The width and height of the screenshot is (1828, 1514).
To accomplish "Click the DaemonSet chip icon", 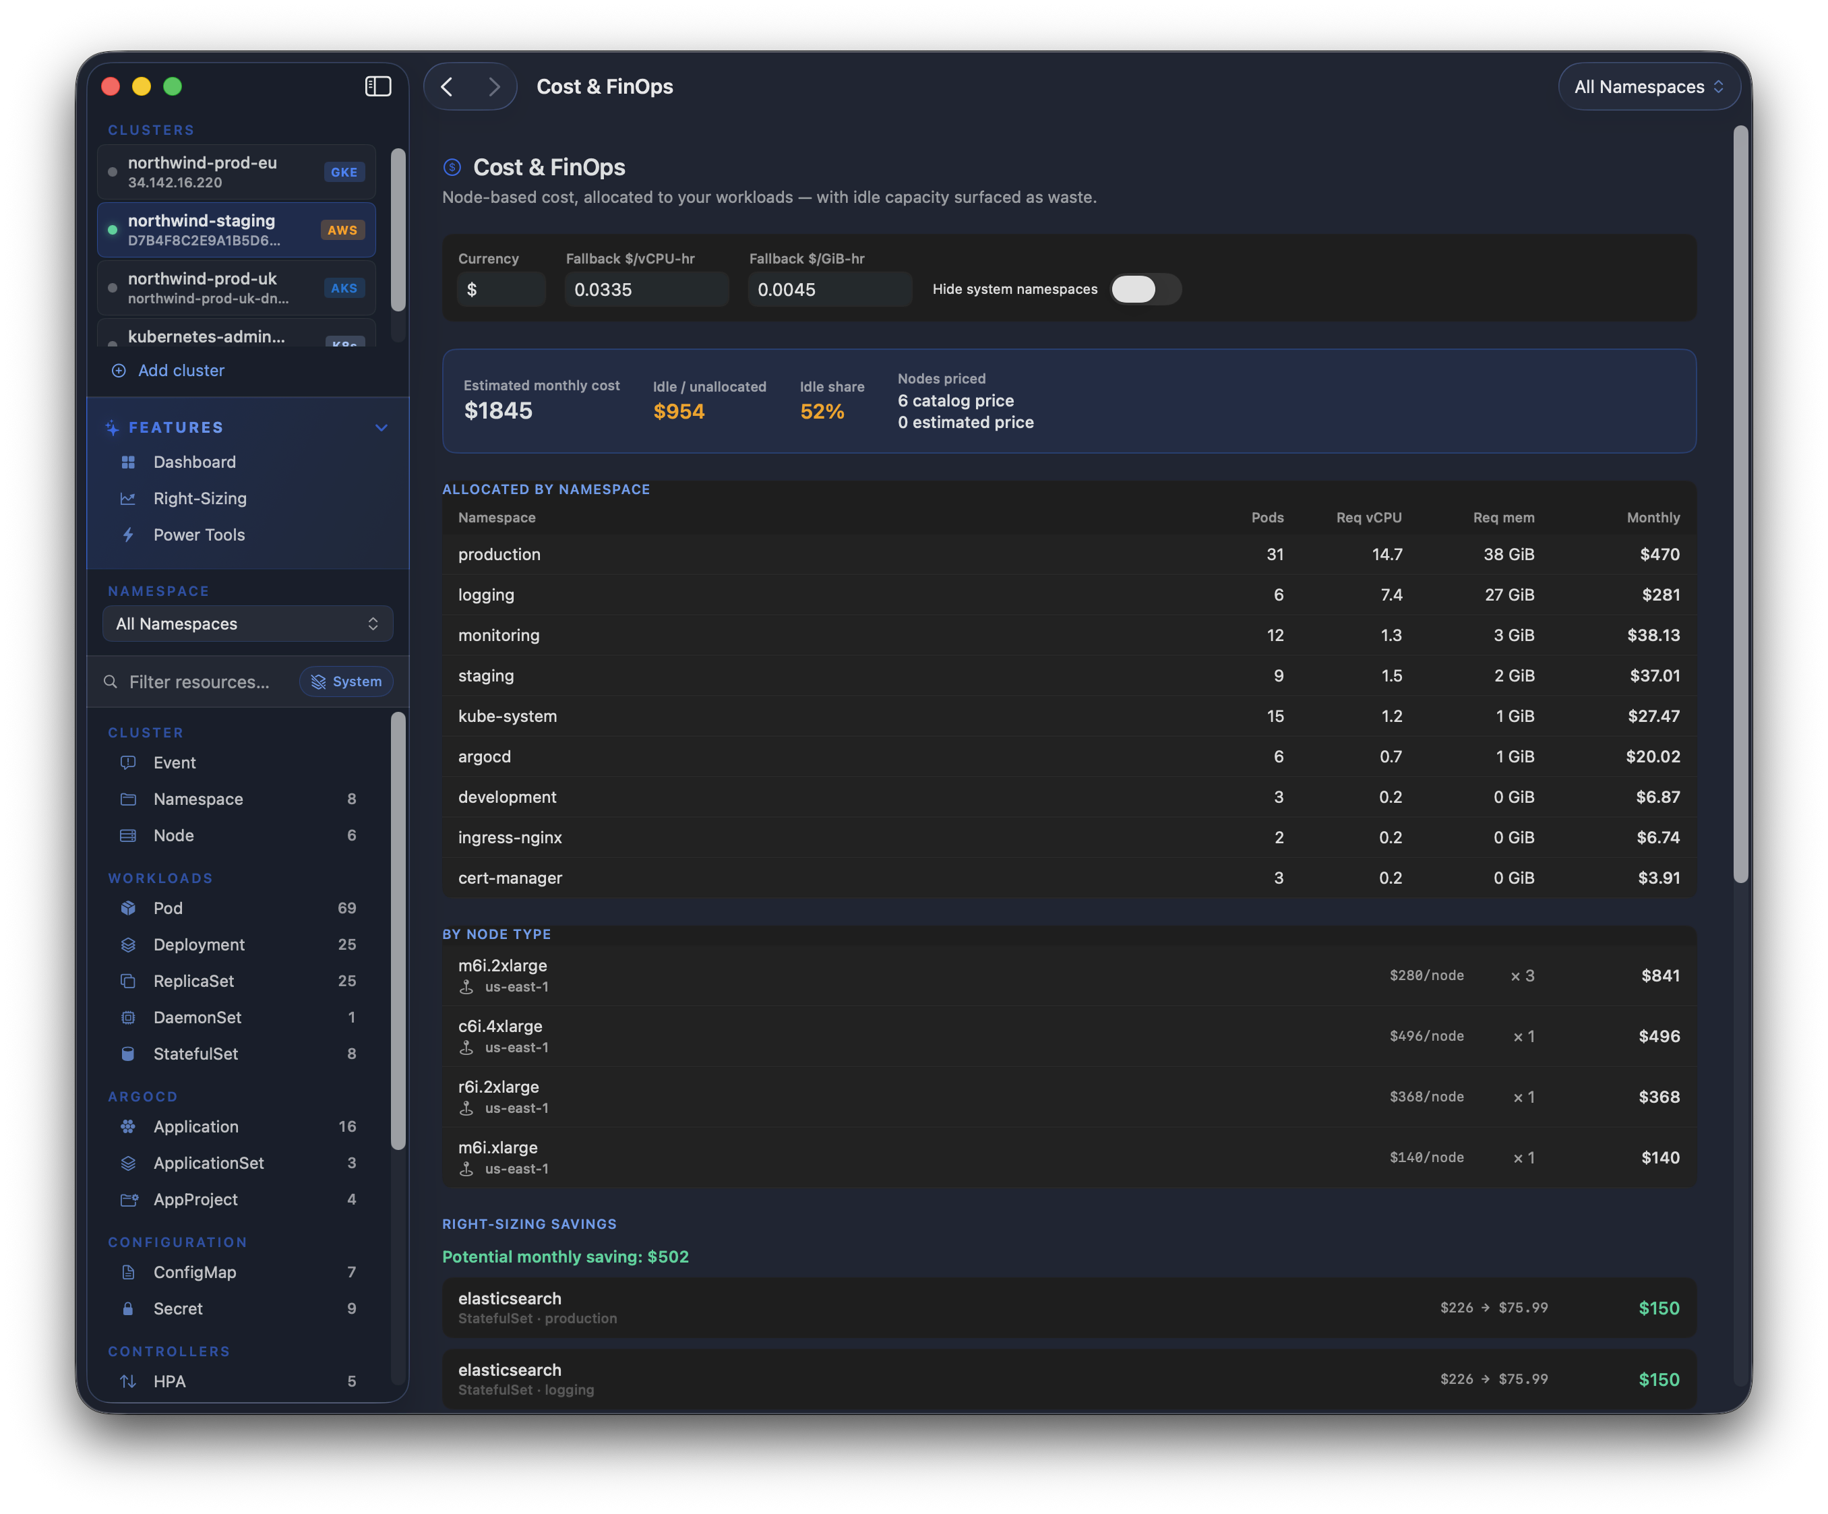I will [x=128, y=1018].
